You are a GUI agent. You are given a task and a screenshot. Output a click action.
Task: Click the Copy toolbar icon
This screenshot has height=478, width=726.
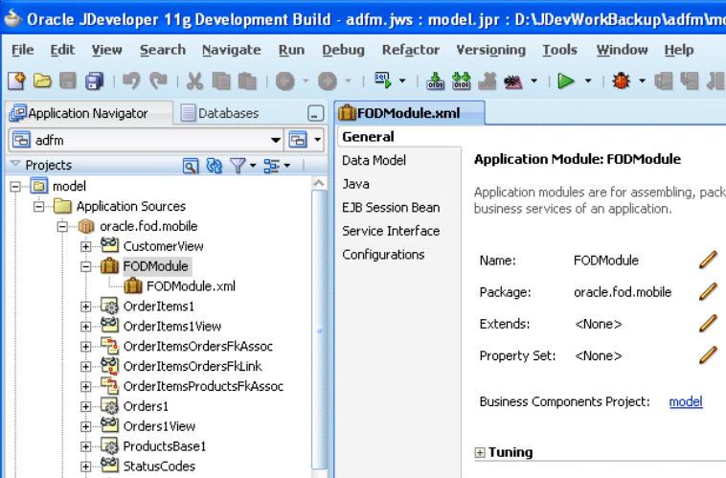click(221, 81)
